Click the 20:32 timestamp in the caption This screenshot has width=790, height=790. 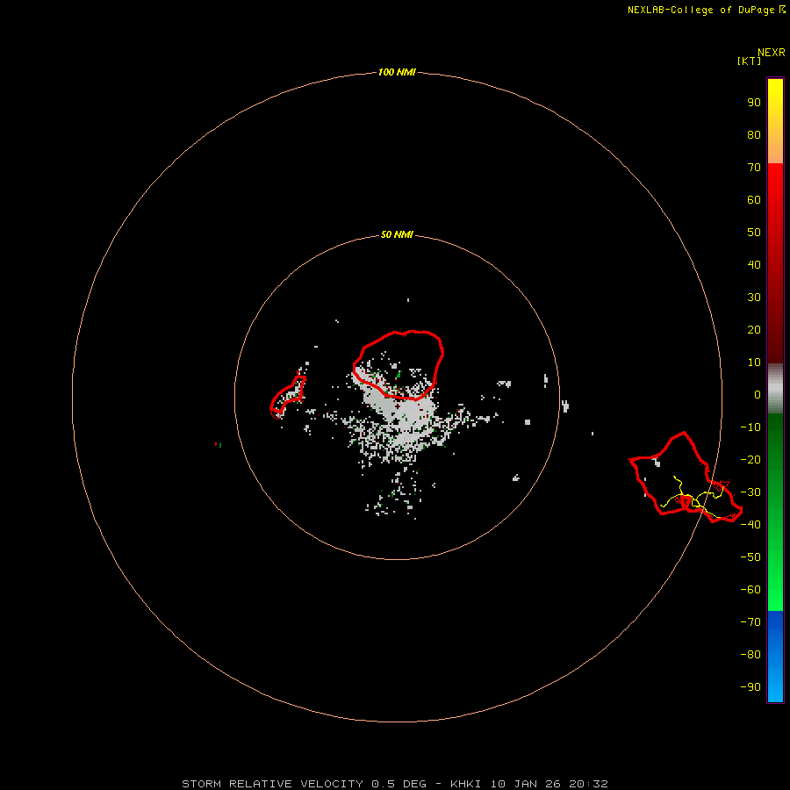(588, 784)
